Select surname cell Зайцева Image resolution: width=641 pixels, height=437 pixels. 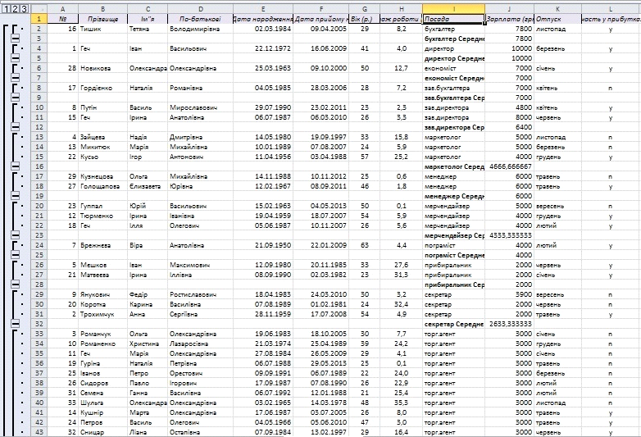click(x=102, y=137)
